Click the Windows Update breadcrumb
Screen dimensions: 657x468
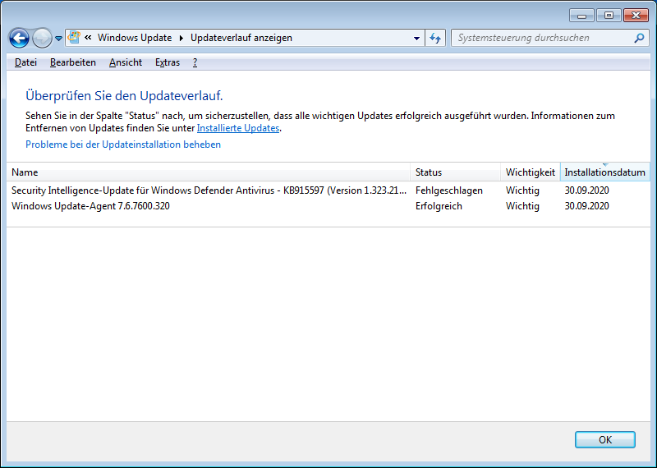coord(135,38)
